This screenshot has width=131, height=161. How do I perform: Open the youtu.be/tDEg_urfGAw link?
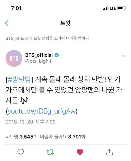click(x=41, y=111)
